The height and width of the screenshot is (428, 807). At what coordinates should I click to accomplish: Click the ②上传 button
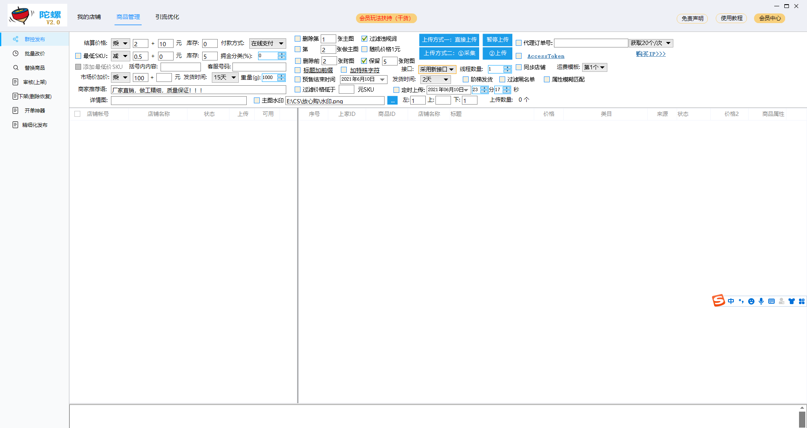(x=498, y=53)
